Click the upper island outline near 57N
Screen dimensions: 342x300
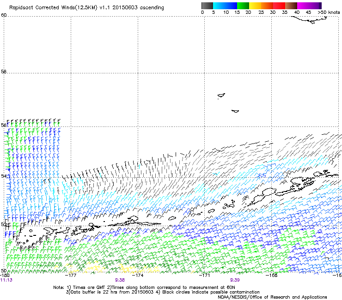[221, 96]
